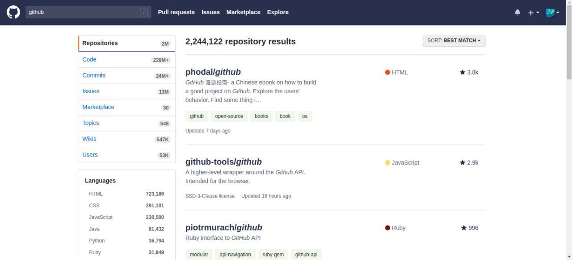Filter by CSS language 291,101
The height and width of the screenshot is (260, 572).
(x=126, y=206)
